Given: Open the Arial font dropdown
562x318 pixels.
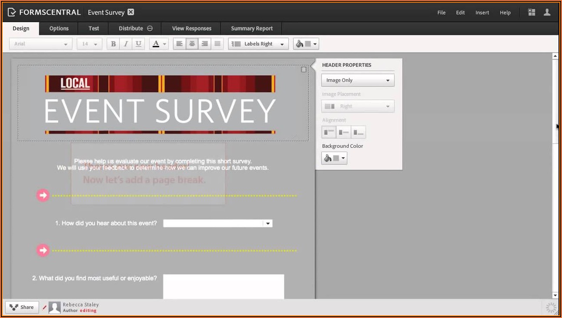Looking at the screenshot, I should [40, 44].
